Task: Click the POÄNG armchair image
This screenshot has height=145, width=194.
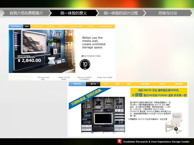Action: pos(174,123)
